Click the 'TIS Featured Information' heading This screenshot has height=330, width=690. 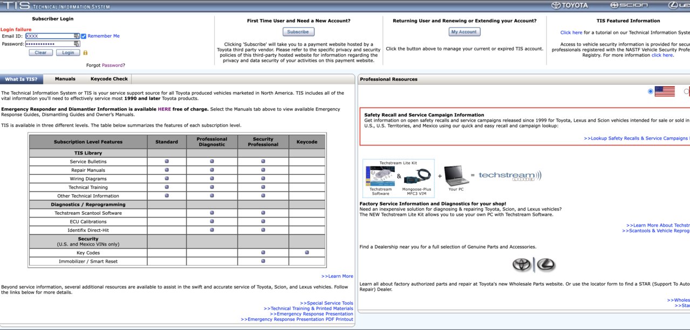[628, 21]
